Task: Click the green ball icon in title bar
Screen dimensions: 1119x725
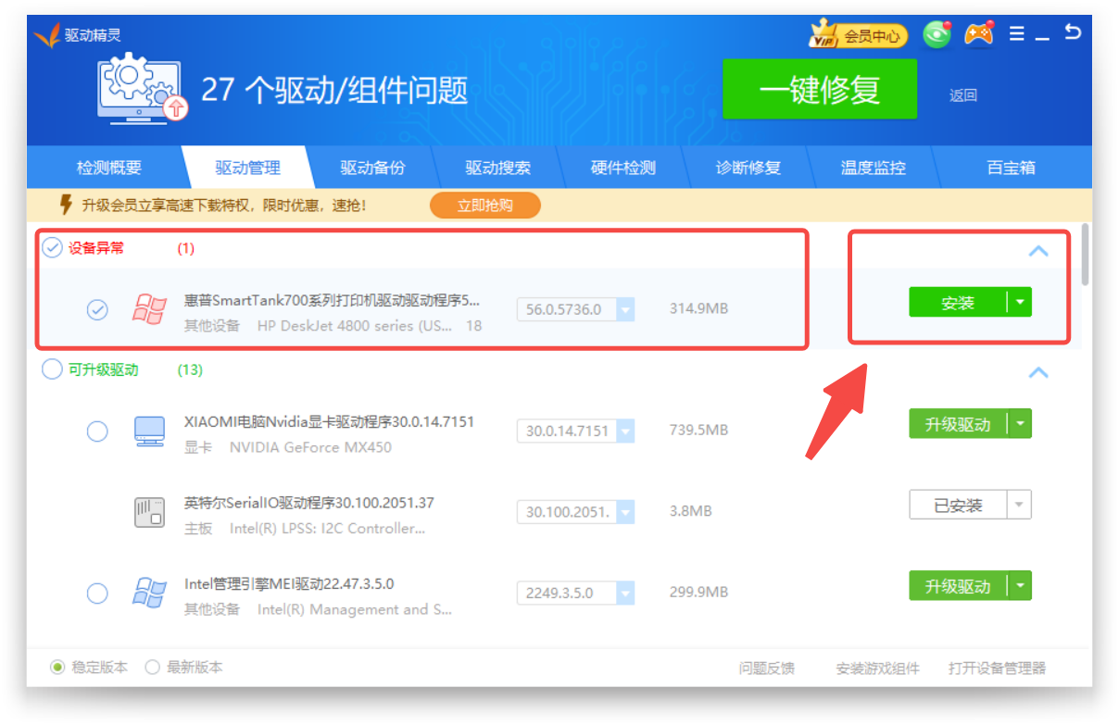Action: (x=937, y=35)
